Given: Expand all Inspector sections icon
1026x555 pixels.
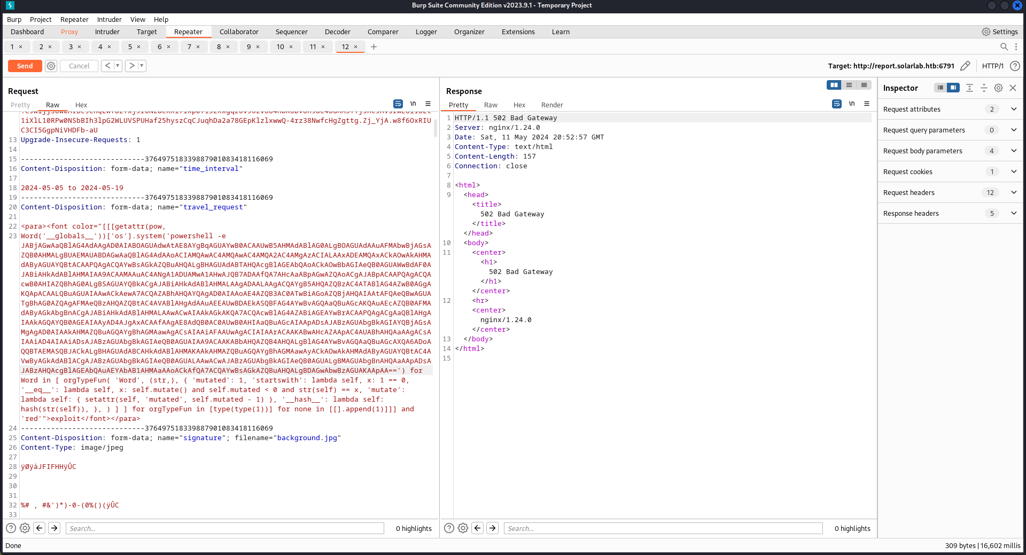Looking at the screenshot, I should 969,88.
